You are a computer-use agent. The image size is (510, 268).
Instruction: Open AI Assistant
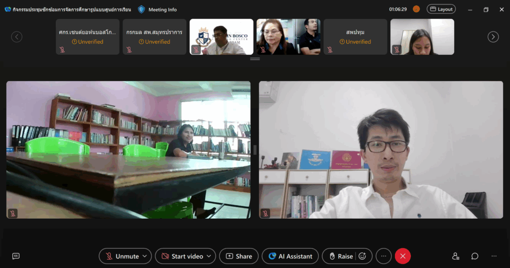290,256
